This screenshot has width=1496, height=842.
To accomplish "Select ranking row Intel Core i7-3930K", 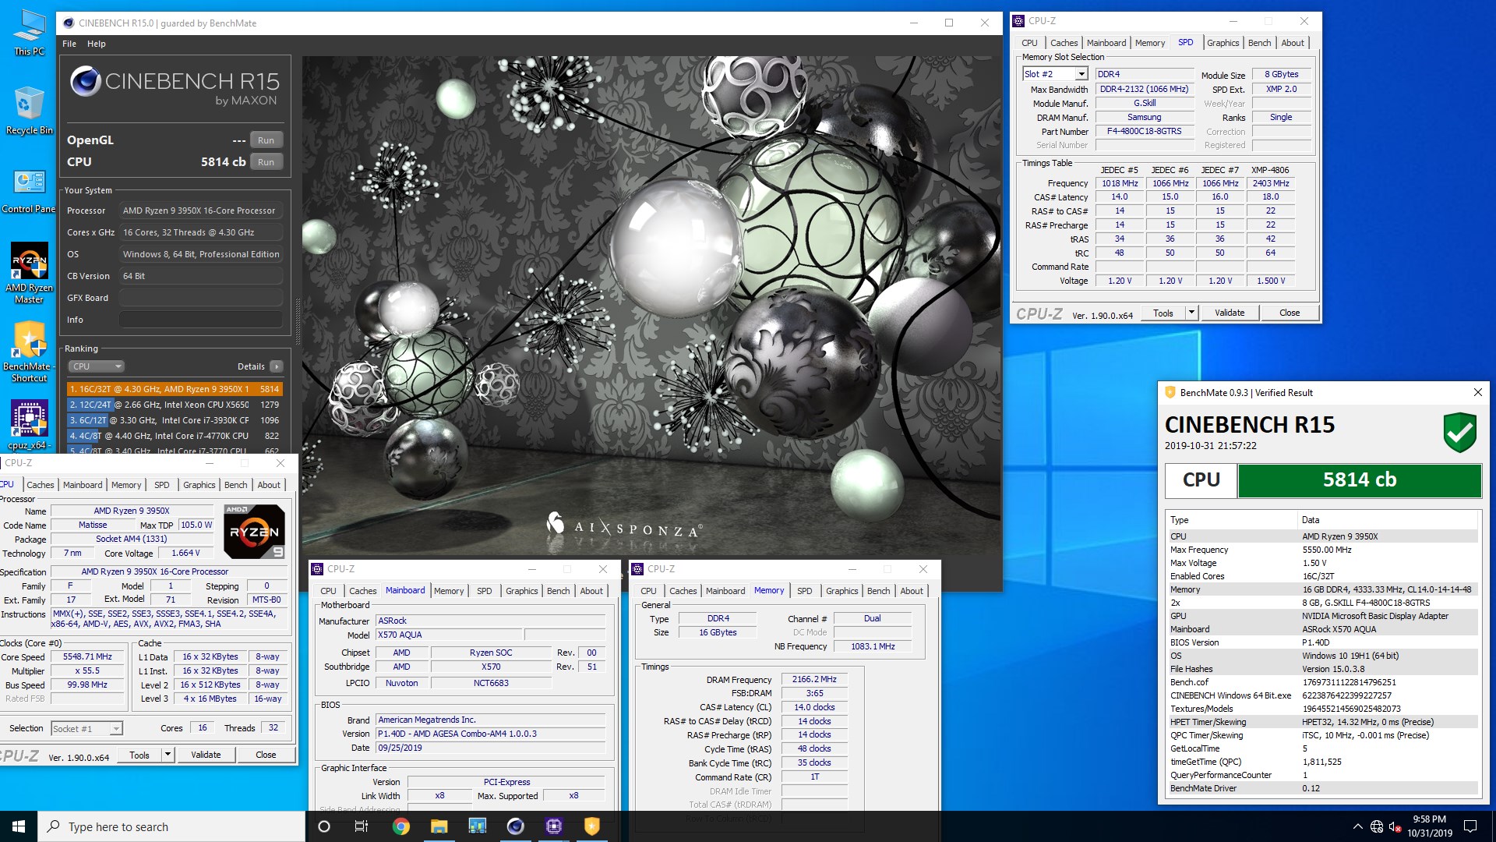I will pyautogui.click(x=175, y=420).
